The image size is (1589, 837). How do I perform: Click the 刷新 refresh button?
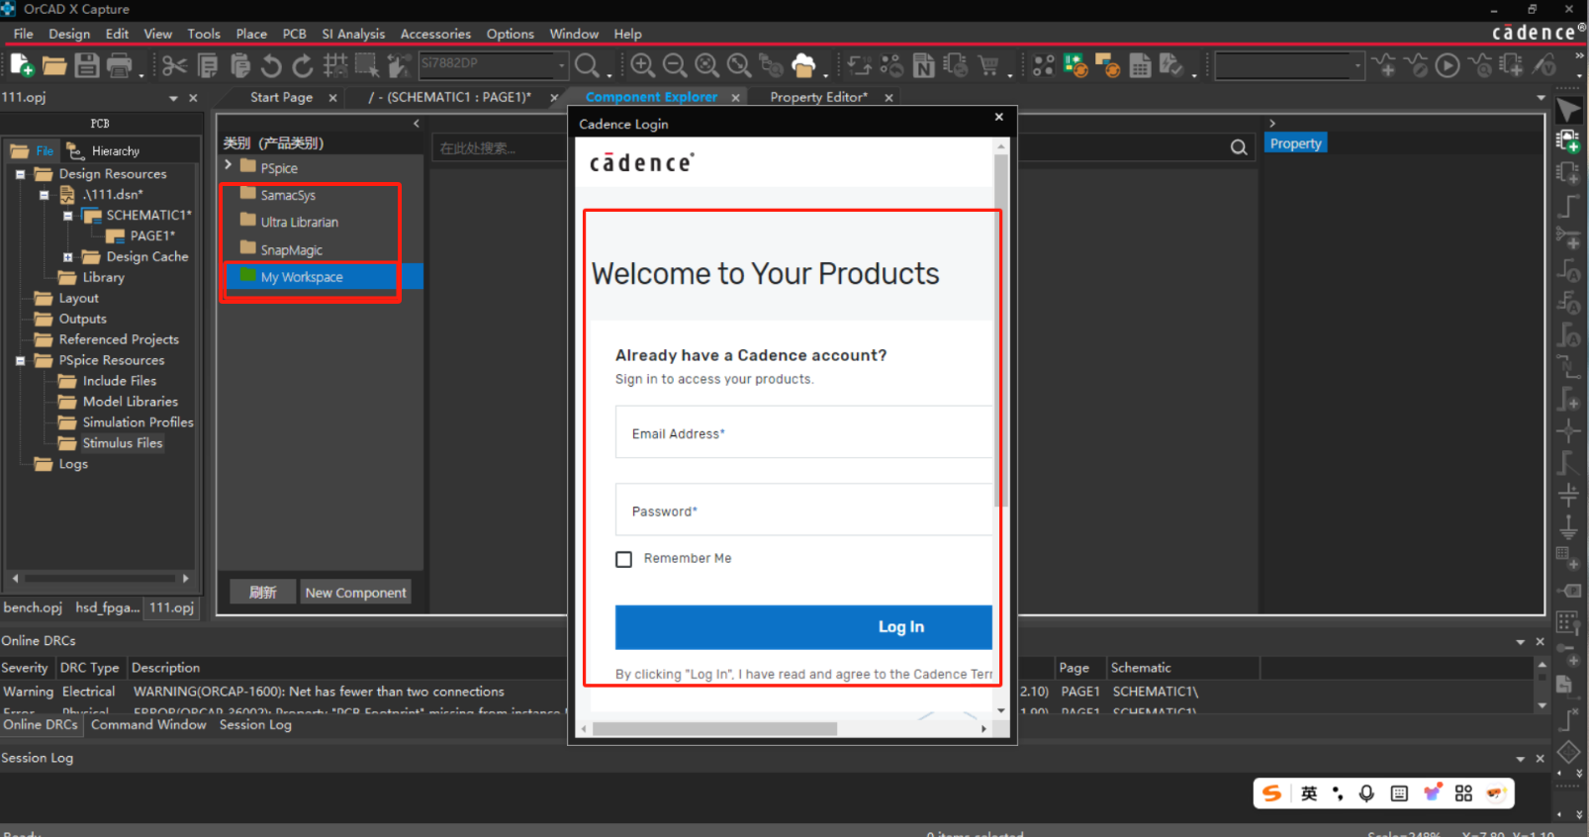(262, 593)
